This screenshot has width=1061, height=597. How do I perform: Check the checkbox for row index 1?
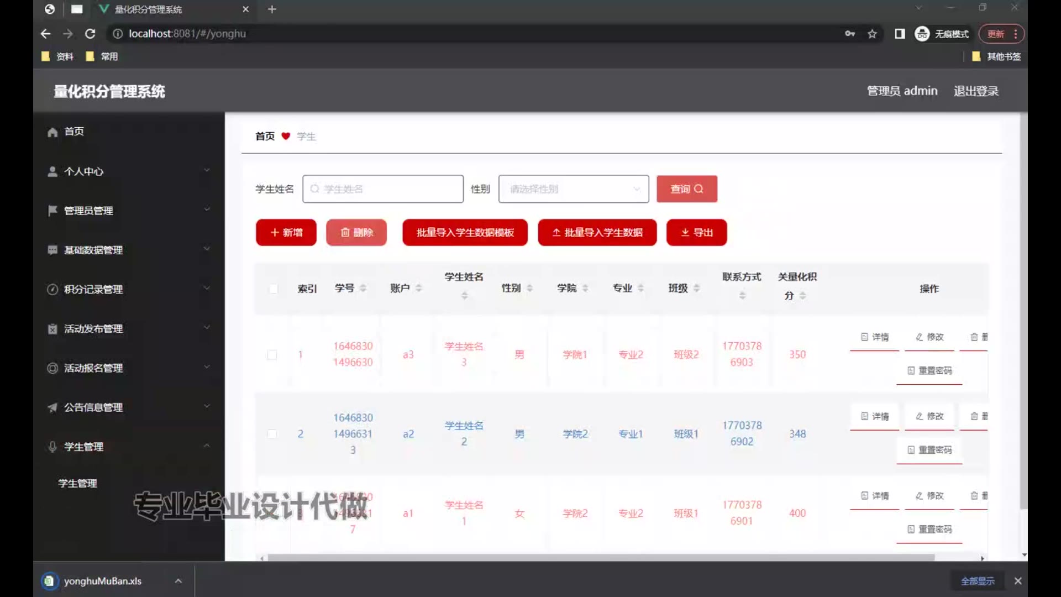pyautogui.click(x=272, y=354)
